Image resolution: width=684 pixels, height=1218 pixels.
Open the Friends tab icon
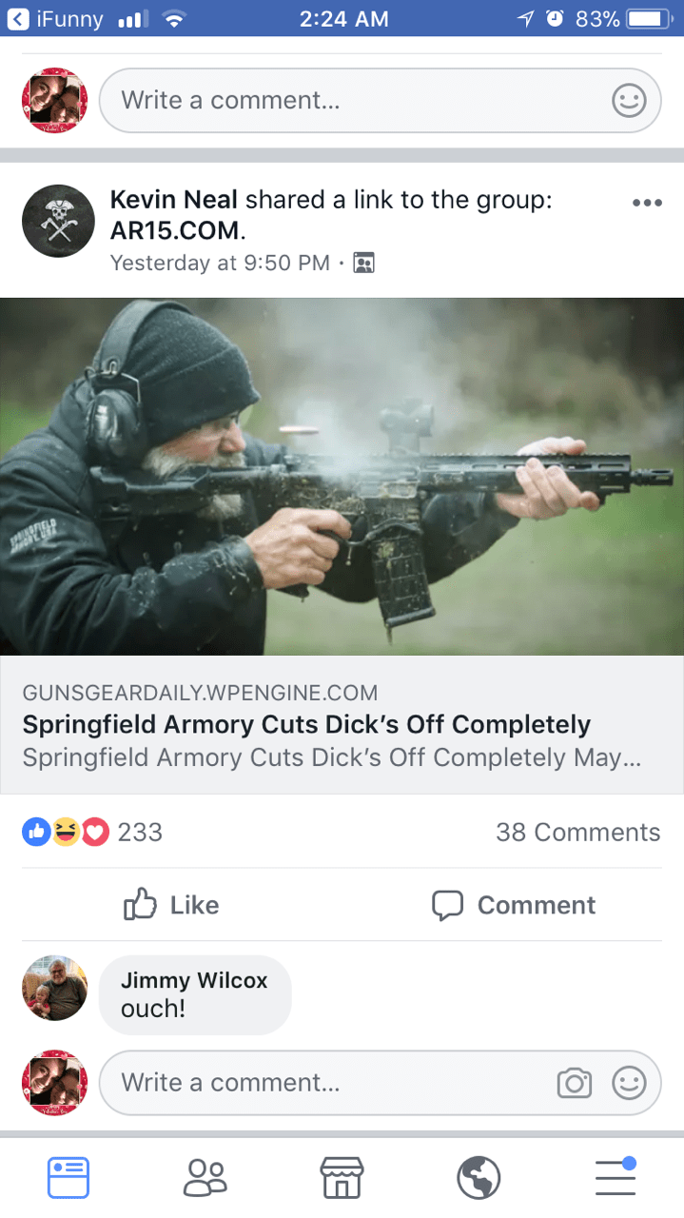[x=205, y=1177]
